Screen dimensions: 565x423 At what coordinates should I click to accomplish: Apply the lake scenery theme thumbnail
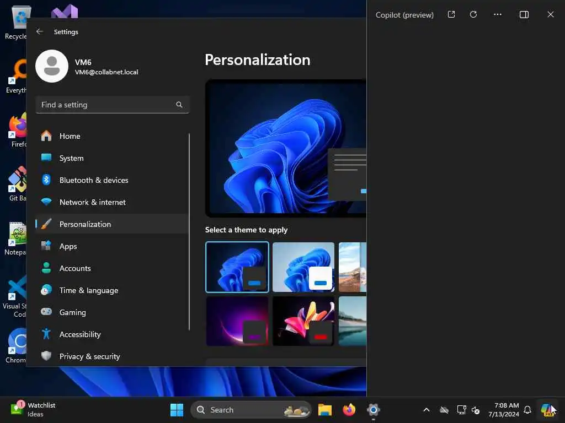pos(353,321)
